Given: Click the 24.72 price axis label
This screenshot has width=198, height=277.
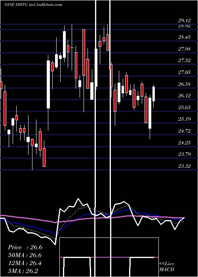Looking at the screenshot, I should coord(185,131).
